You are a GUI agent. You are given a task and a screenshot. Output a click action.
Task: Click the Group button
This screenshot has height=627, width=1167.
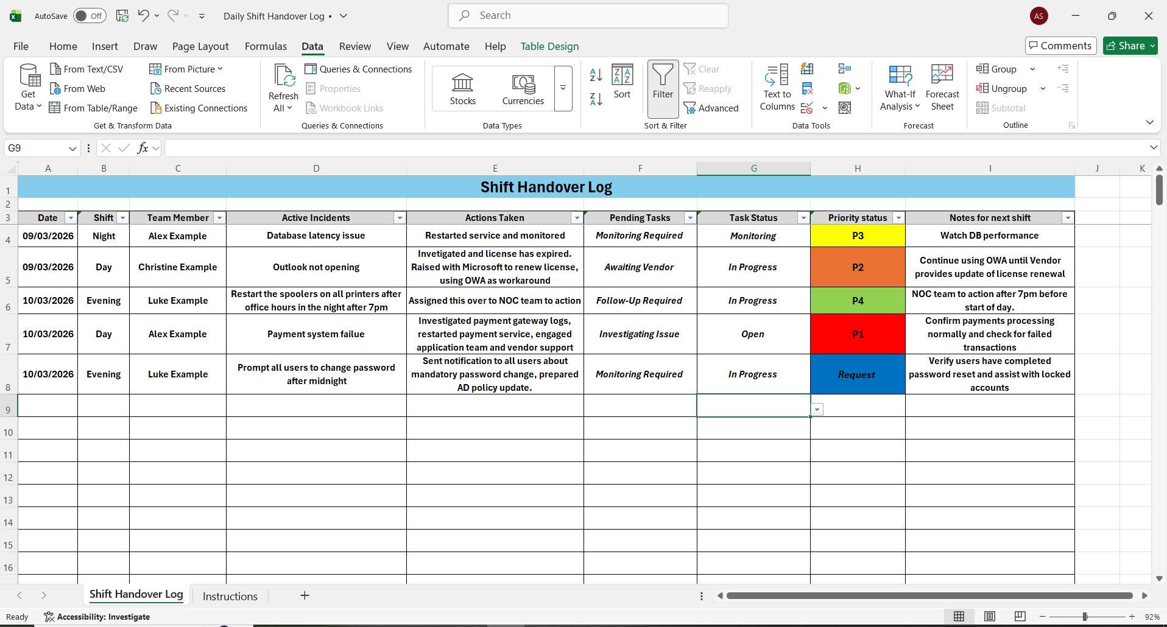[997, 69]
